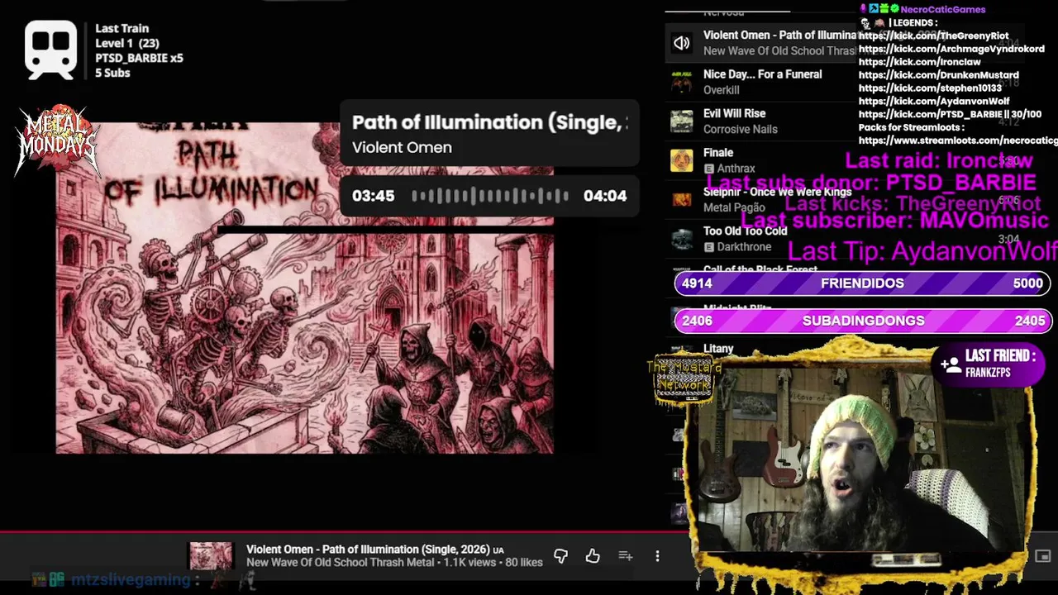Open the Sleipnir track thumbnail
The width and height of the screenshot is (1058, 595).
pyautogui.click(x=681, y=199)
